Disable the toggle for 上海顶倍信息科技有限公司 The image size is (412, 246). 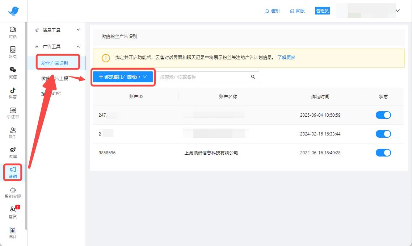pos(383,153)
